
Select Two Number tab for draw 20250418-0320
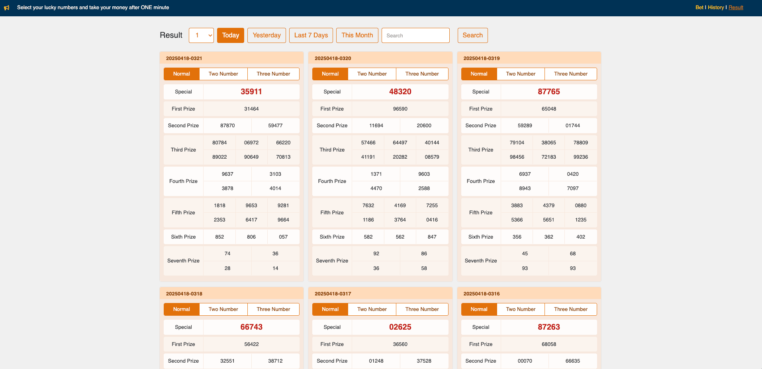pos(372,74)
